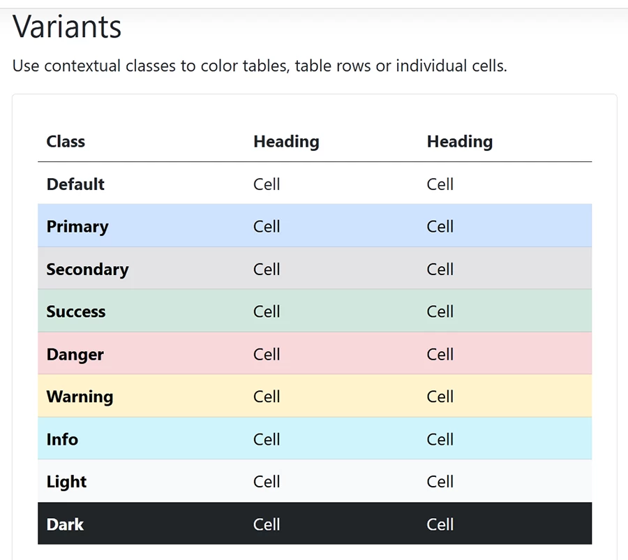Click the Warning row label
Image resolution: width=628 pixels, height=560 pixels.
(80, 397)
